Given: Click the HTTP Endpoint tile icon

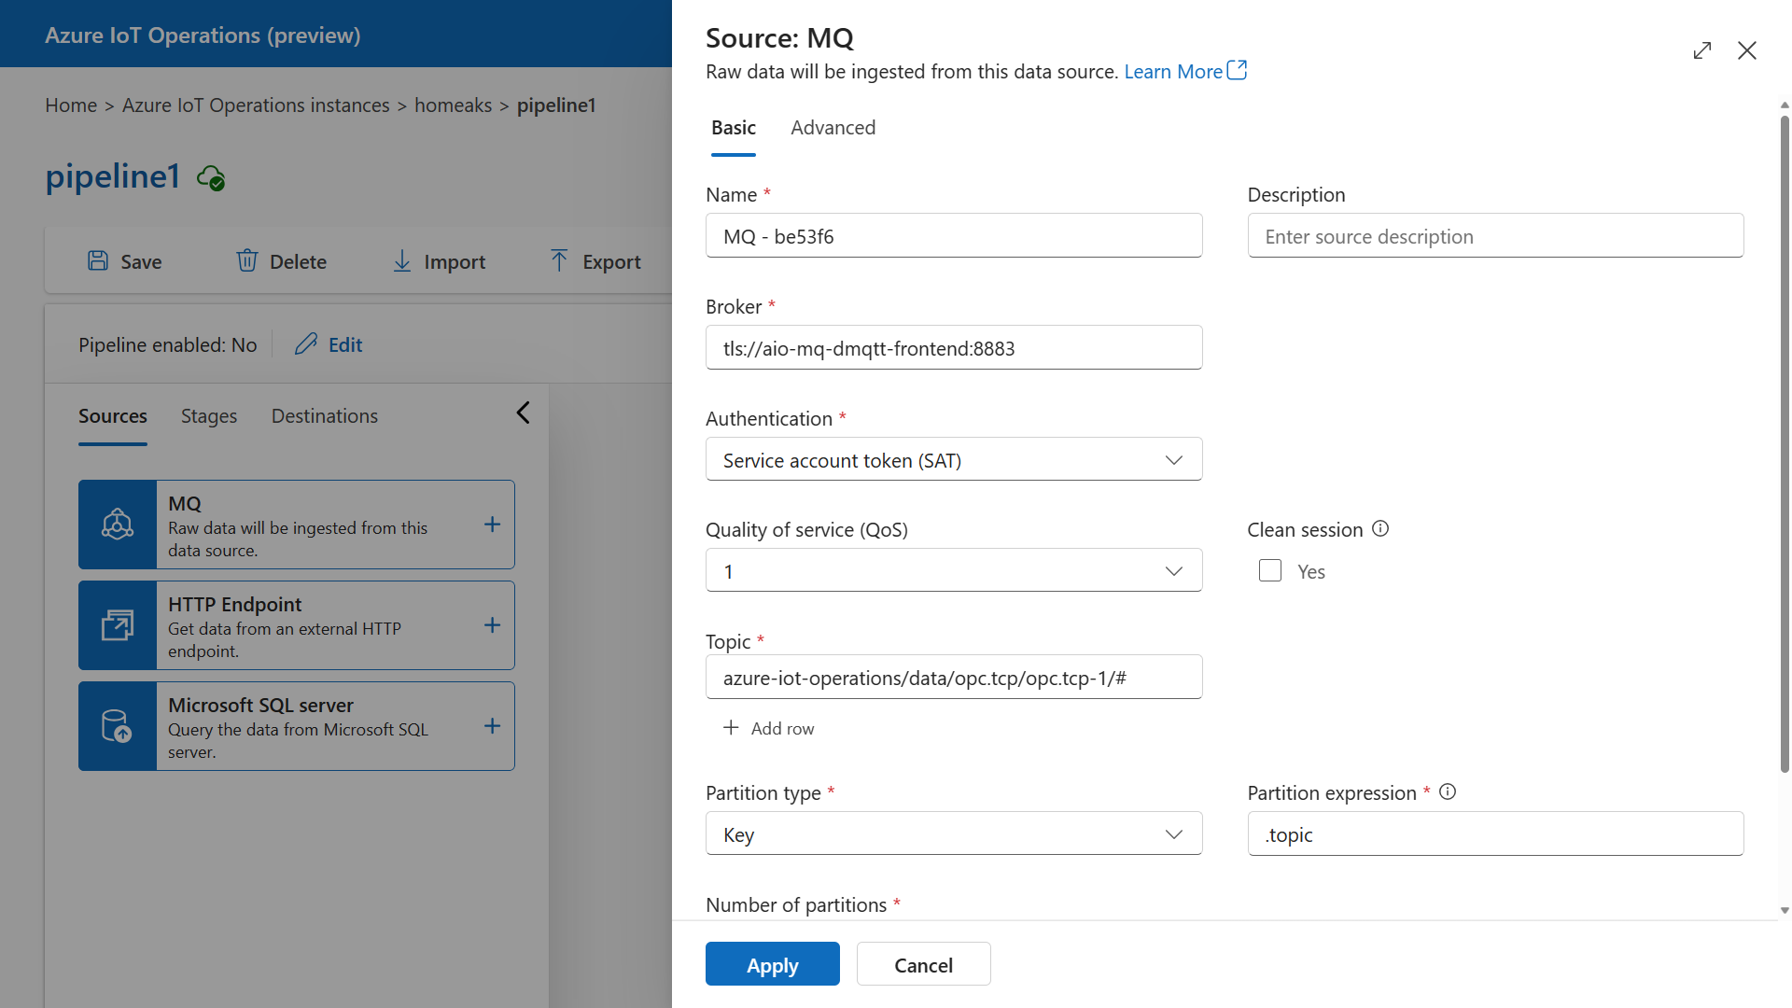Looking at the screenshot, I should point(118,625).
